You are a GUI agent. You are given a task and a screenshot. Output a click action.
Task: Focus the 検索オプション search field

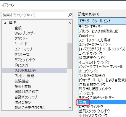point(37,15)
